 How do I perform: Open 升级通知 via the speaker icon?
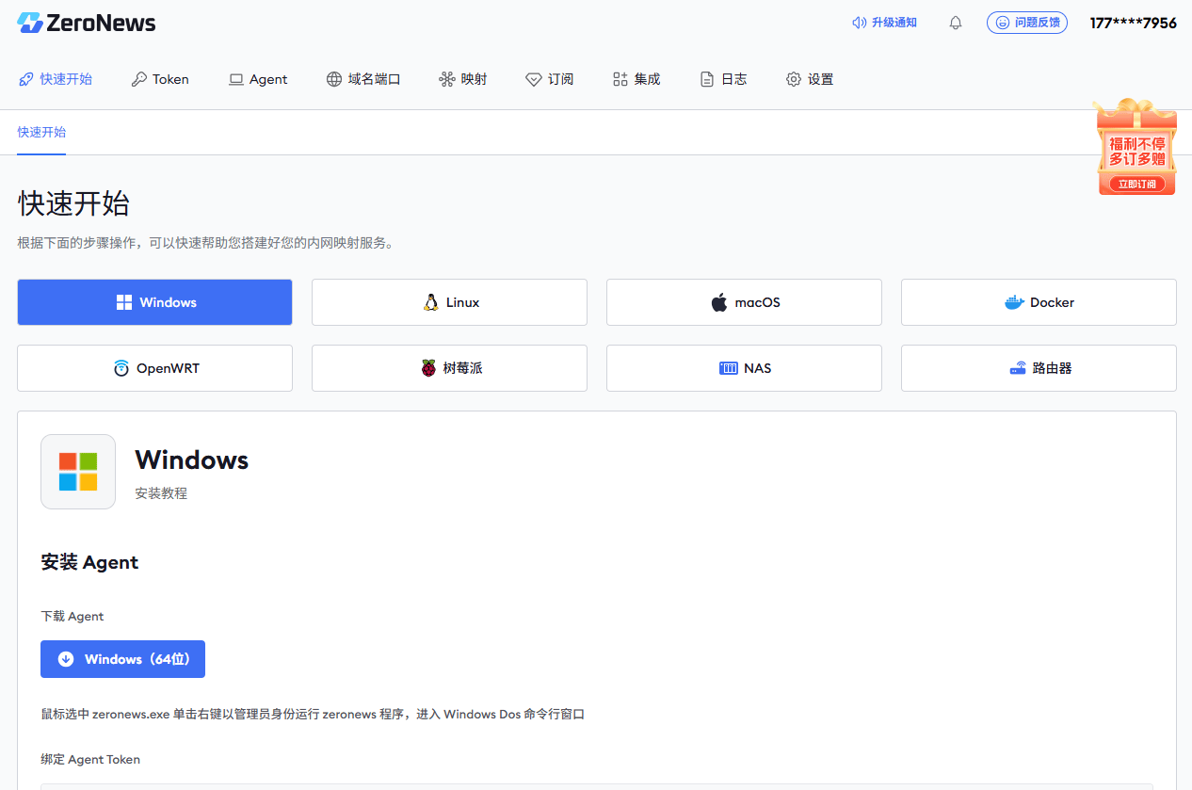pyautogui.click(x=858, y=23)
